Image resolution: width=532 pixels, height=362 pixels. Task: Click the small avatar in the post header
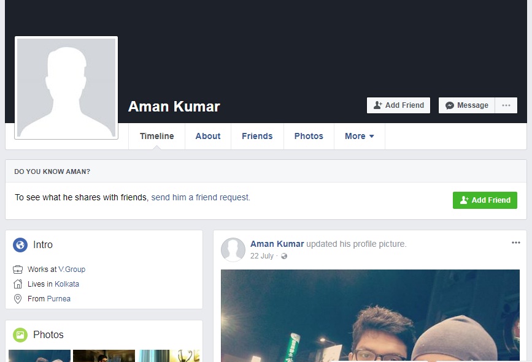(x=233, y=249)
